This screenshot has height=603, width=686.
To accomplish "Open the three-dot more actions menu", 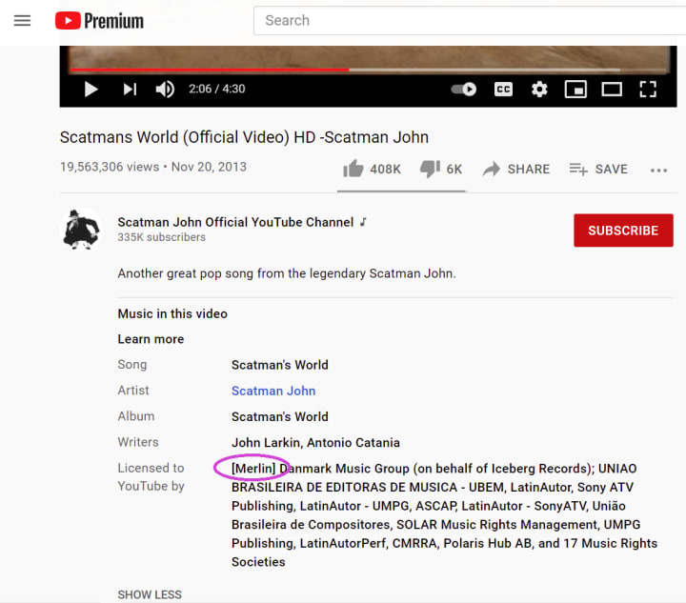I will 658,171.
